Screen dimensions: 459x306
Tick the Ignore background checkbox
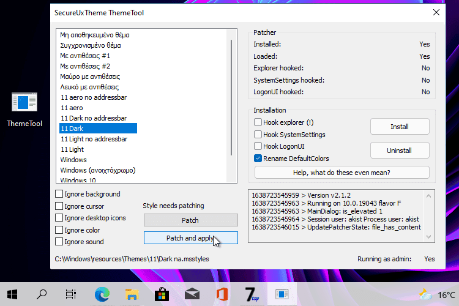tap(59, 194)
